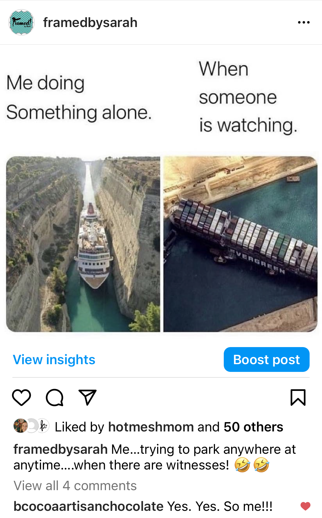Open comments with the speech bubble icon
This screenshot has height=518, width=322.
pyautogui.click(x=54, y=398)
